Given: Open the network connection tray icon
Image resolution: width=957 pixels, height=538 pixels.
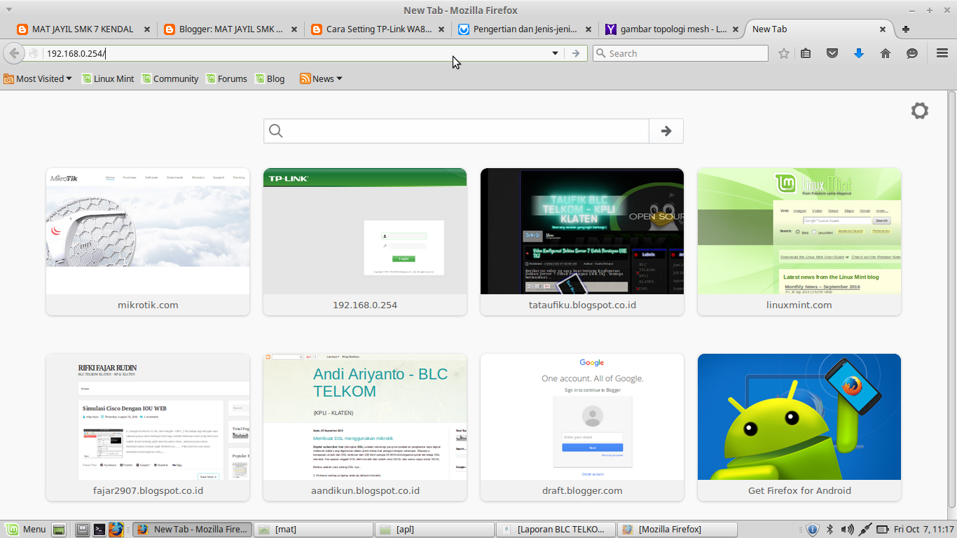Looking at the screenshot, I should pos(865,530).
